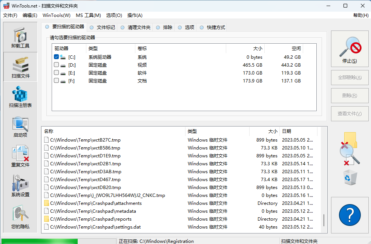Open the 编辑(E) menu

pos(30,15)
